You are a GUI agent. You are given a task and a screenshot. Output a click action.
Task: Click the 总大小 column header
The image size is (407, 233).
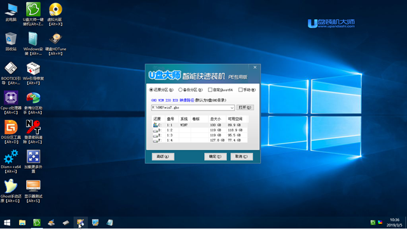click(x=217, y=119)
